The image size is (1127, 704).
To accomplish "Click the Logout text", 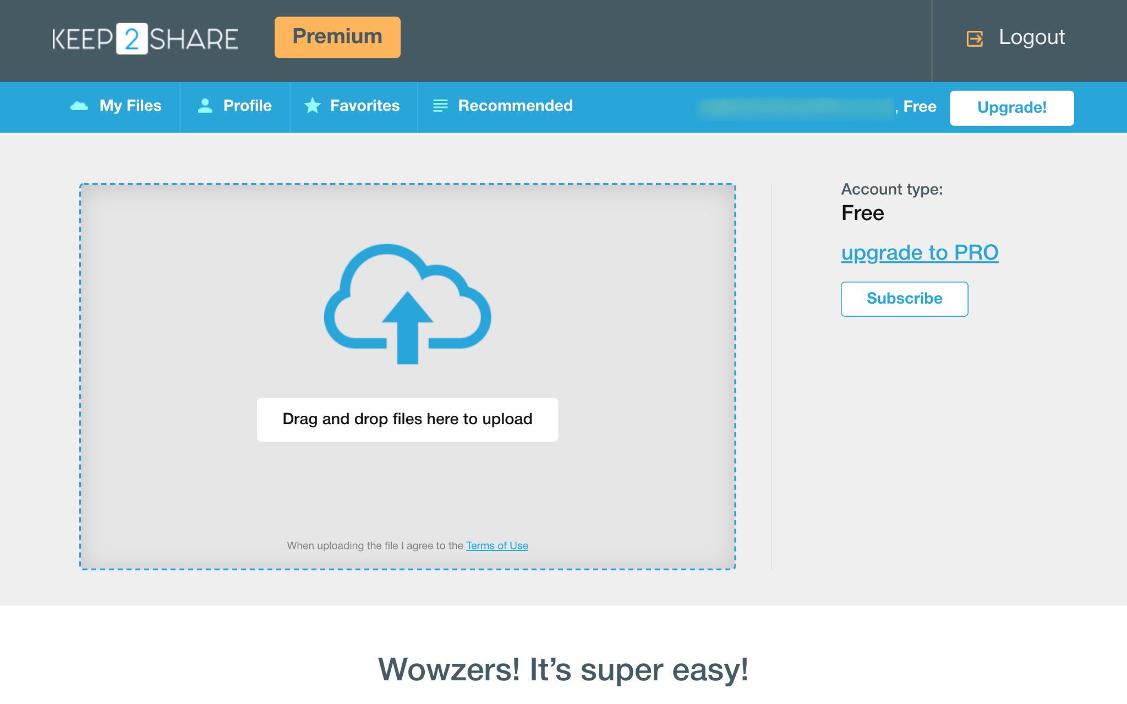I will tap(1031, 37).
